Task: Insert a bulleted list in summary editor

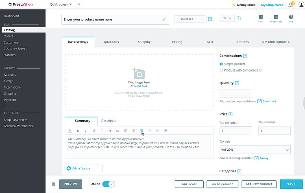Action: 149,131
